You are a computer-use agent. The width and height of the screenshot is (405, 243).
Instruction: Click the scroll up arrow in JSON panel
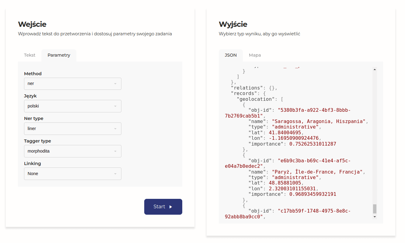pyautogui.click(x=375, y=69)
